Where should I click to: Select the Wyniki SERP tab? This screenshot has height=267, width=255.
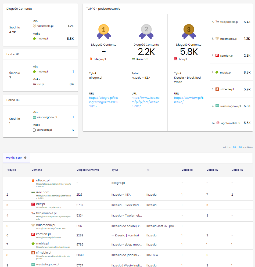pyautogui.click(x=16, y=158)
